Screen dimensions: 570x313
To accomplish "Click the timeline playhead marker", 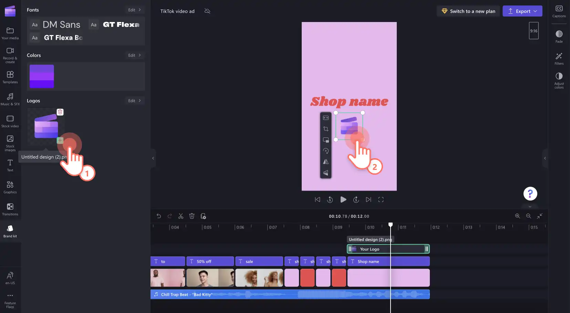I will point(391,225).
